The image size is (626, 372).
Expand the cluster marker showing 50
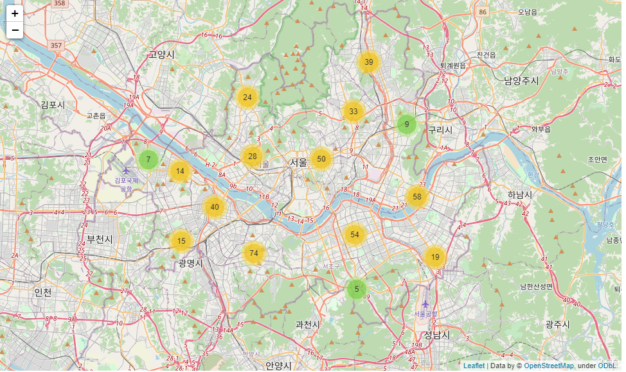click(321, 159)
